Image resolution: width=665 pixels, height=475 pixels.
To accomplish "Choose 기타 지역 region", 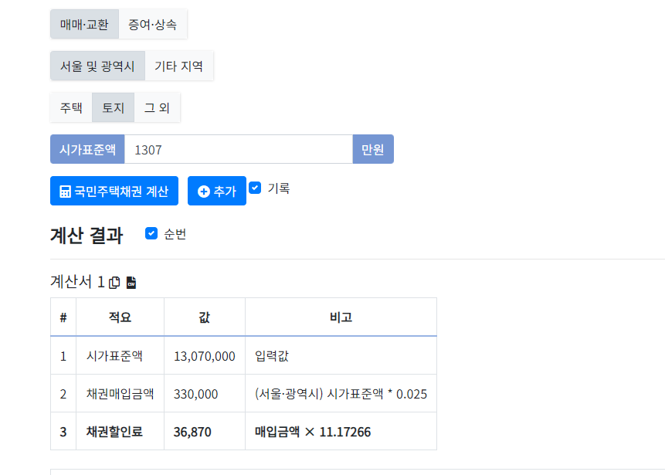I will [179, 66].
